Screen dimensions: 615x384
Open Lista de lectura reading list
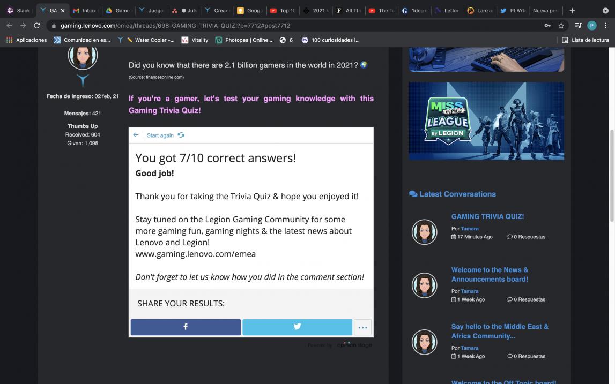tap(585, 40)
